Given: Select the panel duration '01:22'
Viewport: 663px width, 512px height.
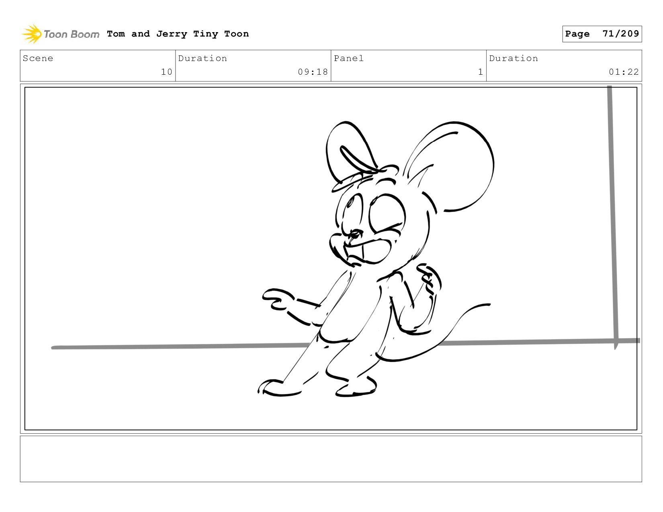Looking at the screenshot, I should [x=624, y=72].
